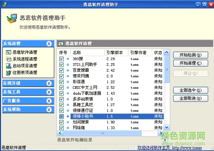
Task: Click the 状态 column header
Action: (158, 53)
